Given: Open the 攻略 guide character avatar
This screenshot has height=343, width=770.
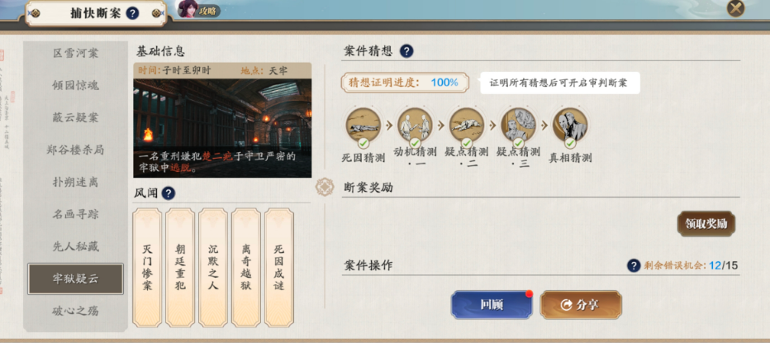Looking at the screenshot, I should coord(188,9).
